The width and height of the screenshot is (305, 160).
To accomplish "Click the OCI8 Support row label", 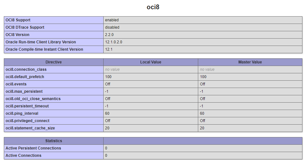I will 18,20.
